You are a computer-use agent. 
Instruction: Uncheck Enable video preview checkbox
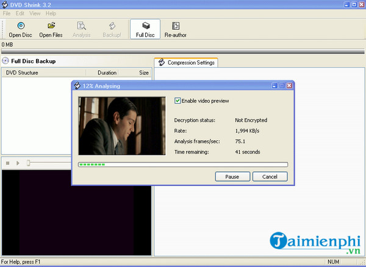(x=178, y=101)
